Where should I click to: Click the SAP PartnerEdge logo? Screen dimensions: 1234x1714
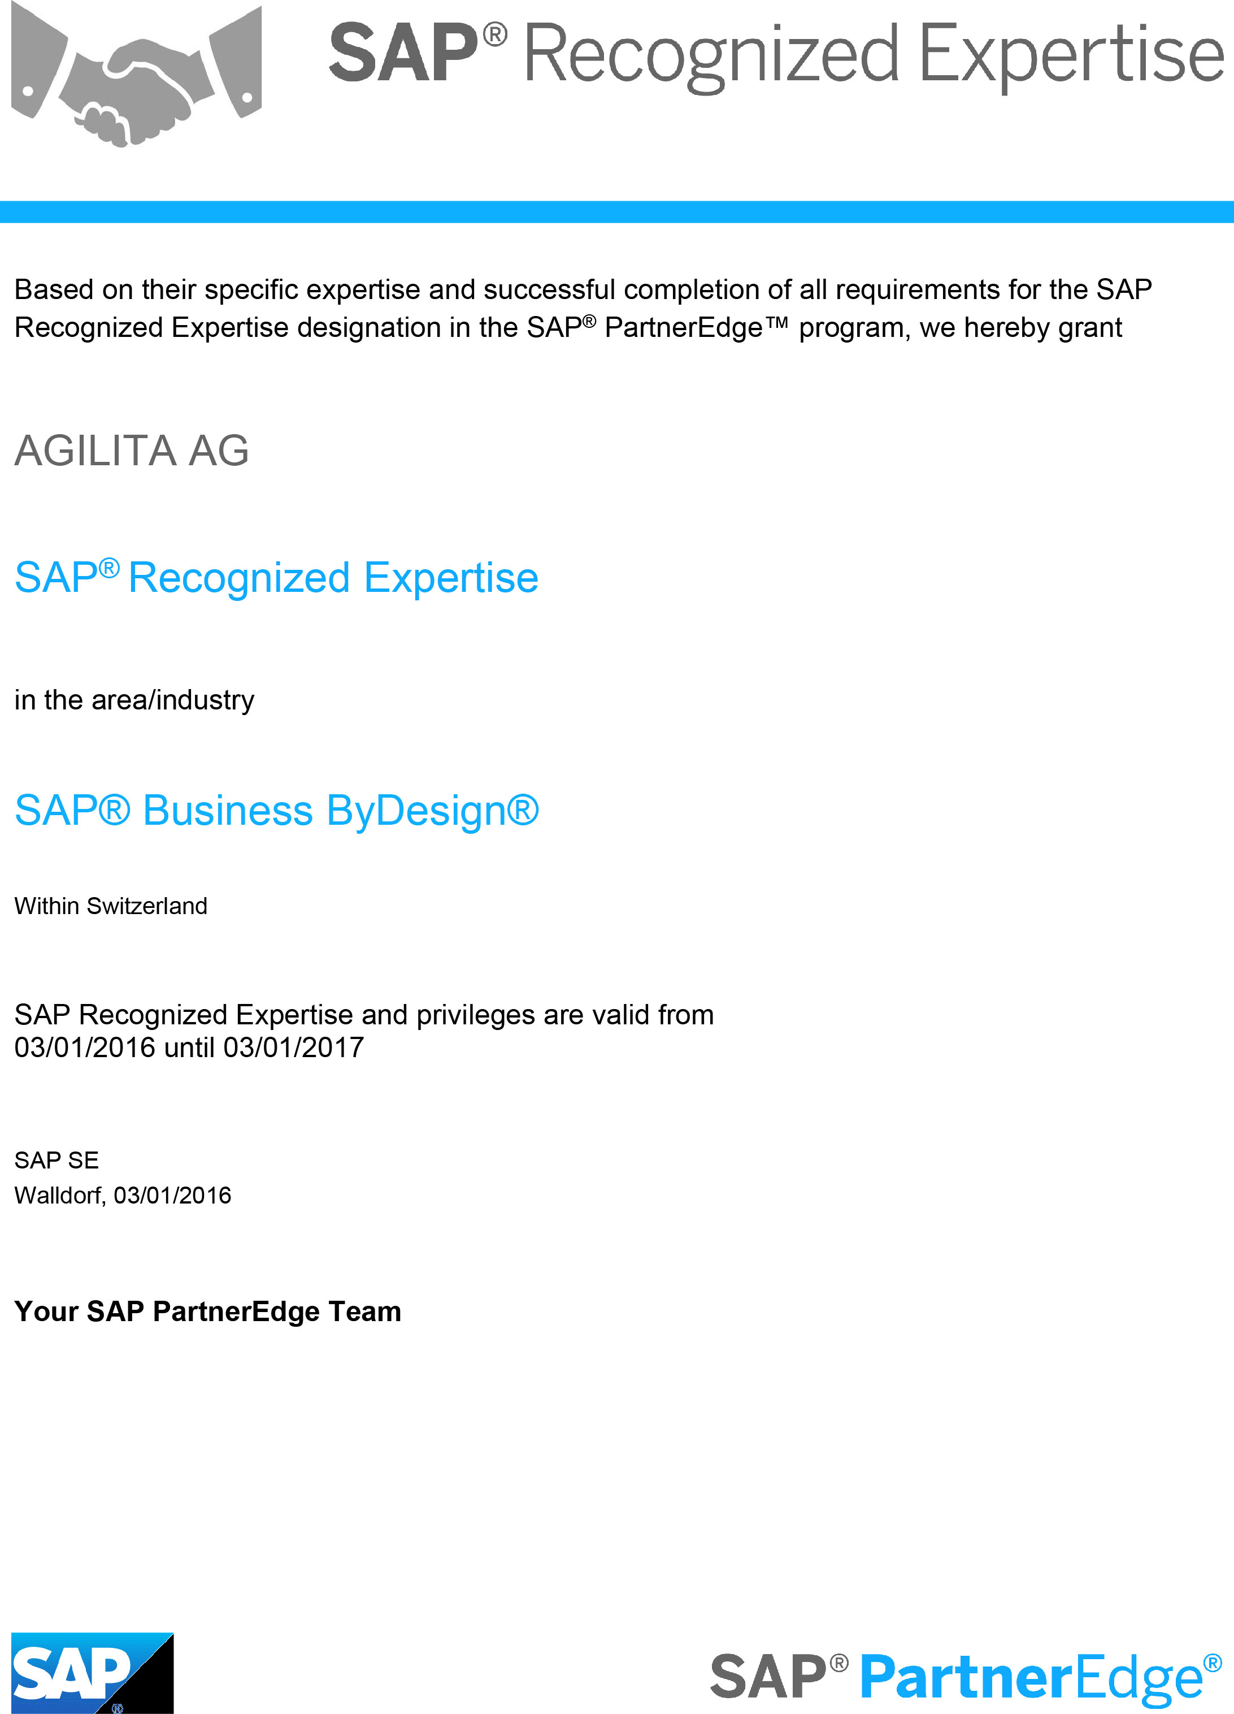pyautogui.click(x=966, y=1677)
